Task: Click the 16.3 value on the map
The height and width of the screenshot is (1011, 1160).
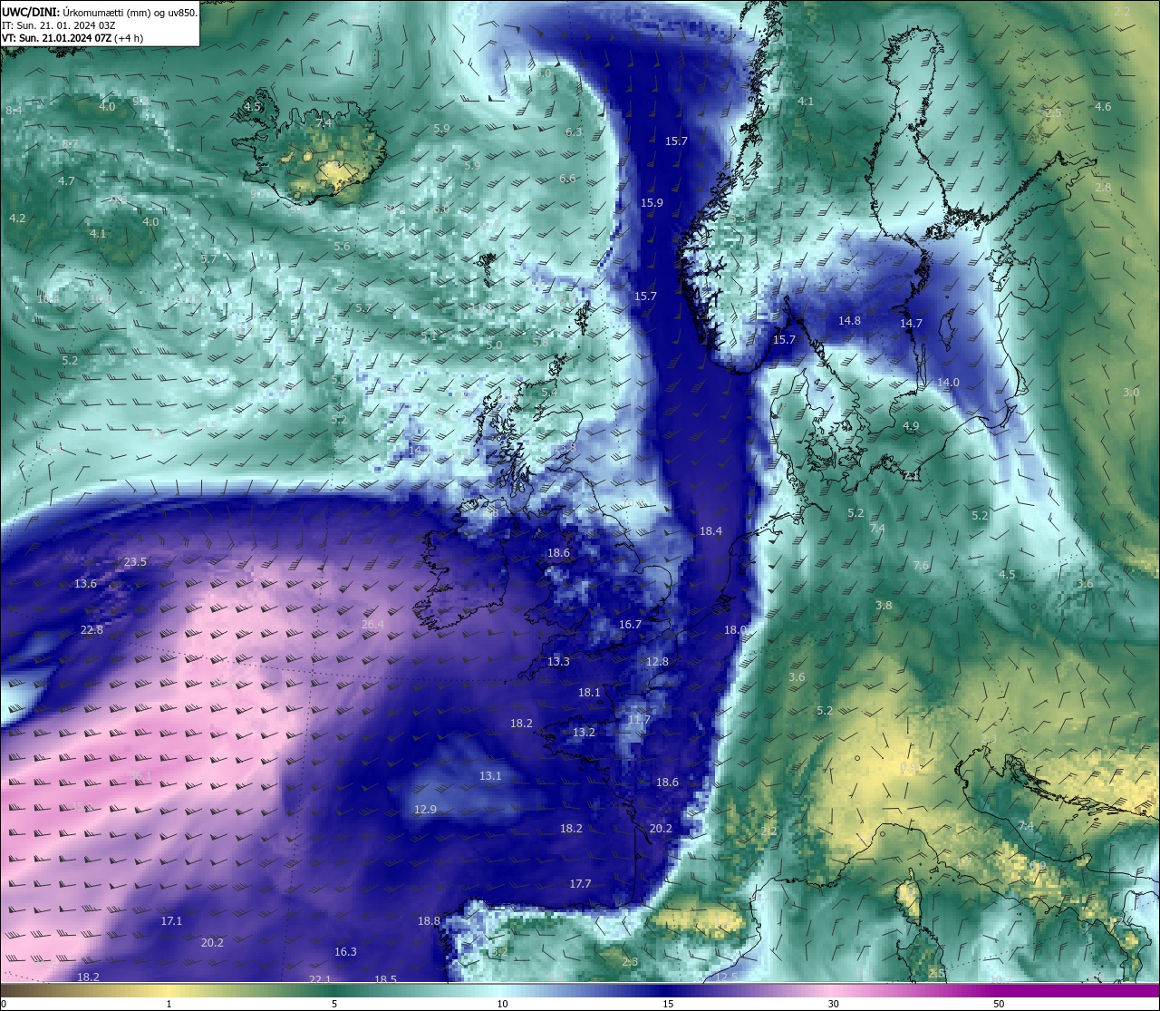Action: 345,952
